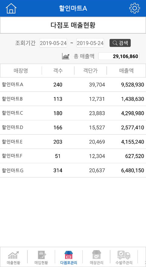The image size is (146, 267).
Task: Tap the 다점포 매출현황 title bar
Action: (x=73, y=25)
